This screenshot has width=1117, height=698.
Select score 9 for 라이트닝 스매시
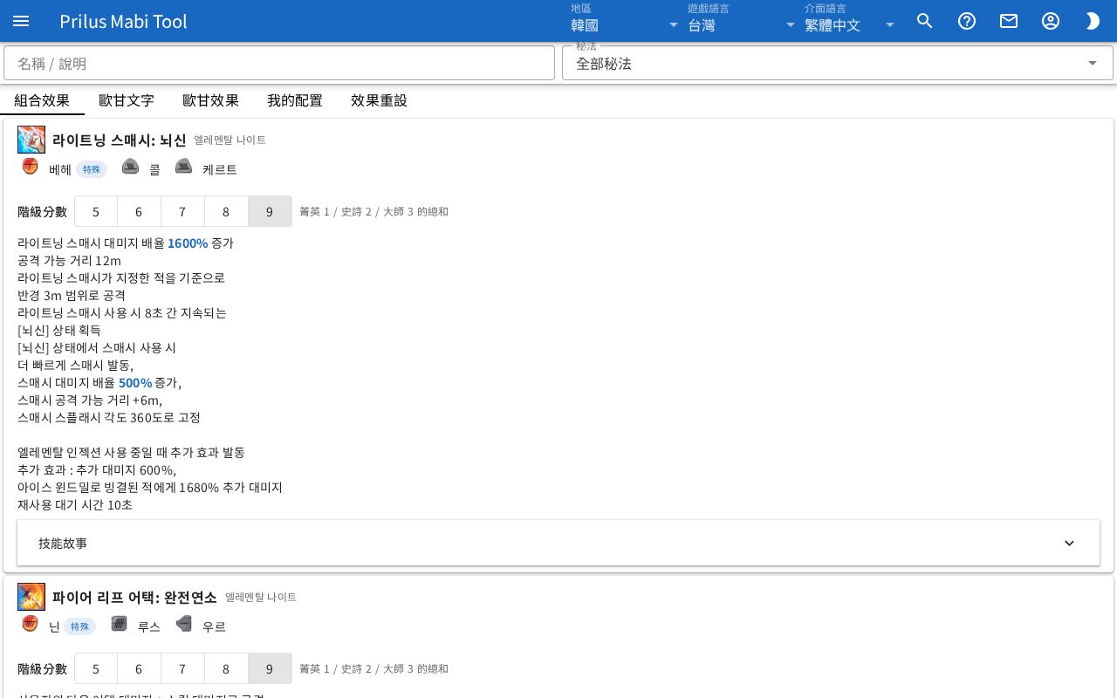[x=270, y=211]
